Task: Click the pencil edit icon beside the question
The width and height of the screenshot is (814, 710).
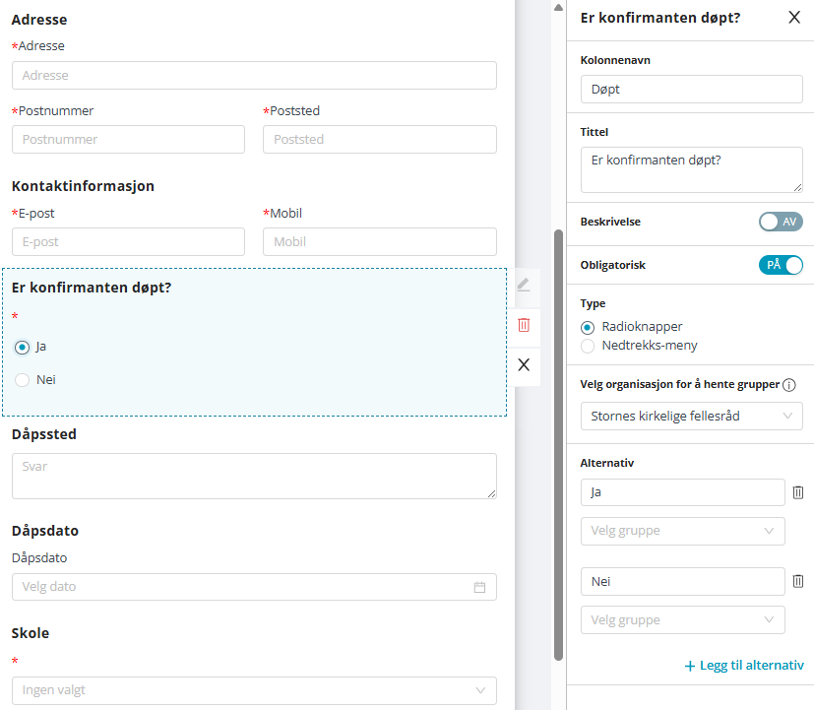Action: click(x=524, y=285)
